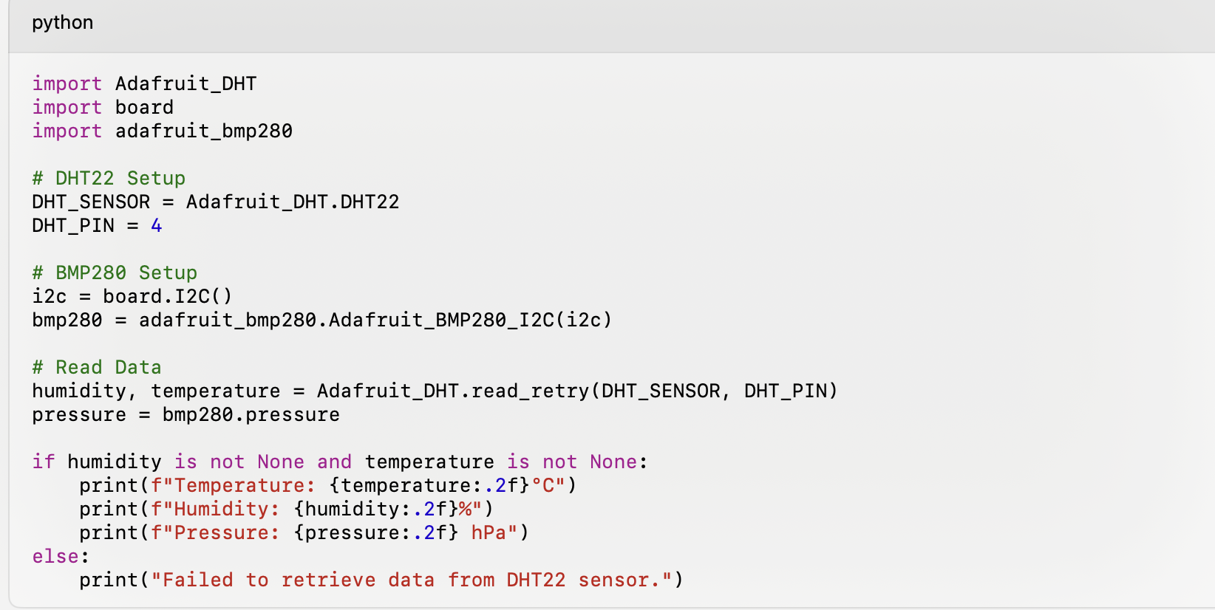
Task: Click the read_retry function call
Action: (530, 391)
